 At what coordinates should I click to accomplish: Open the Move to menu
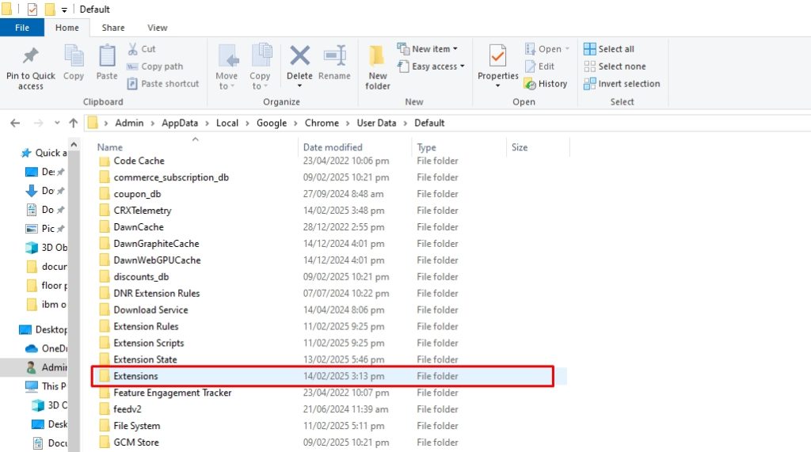[x=227, y=66]
